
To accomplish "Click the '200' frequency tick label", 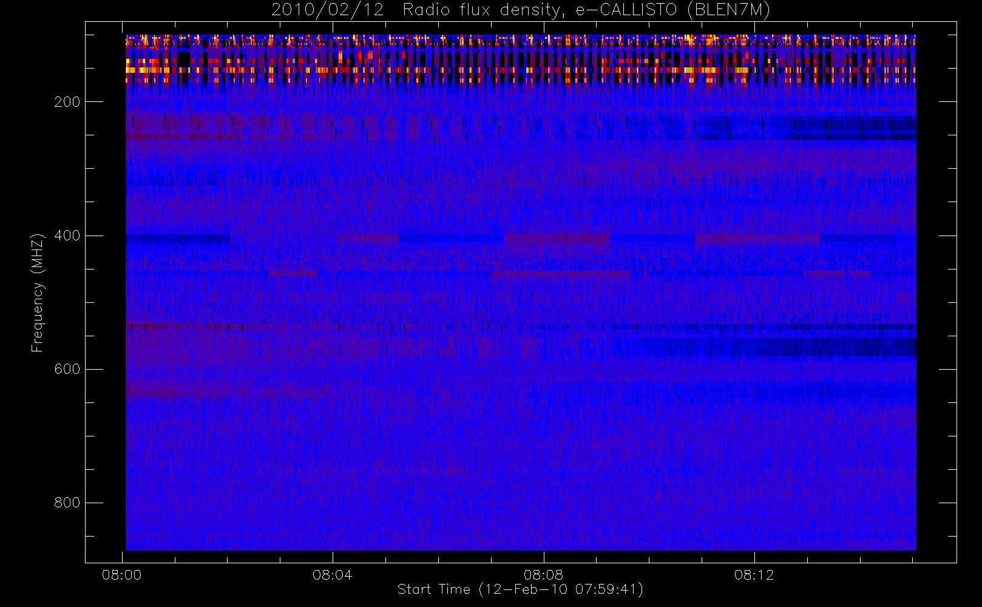I will [67, 102].
